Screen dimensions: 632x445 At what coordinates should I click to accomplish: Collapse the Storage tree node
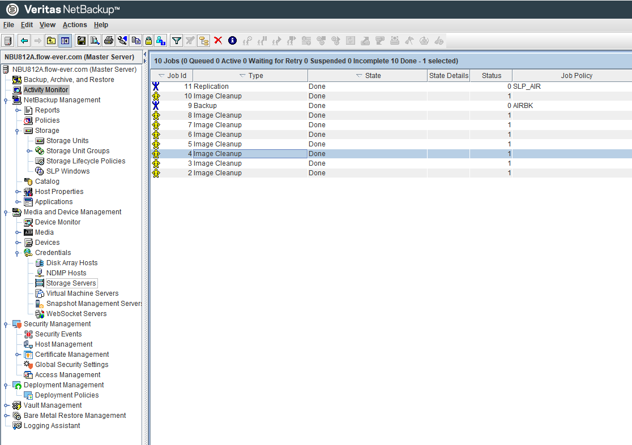point(18,131)
